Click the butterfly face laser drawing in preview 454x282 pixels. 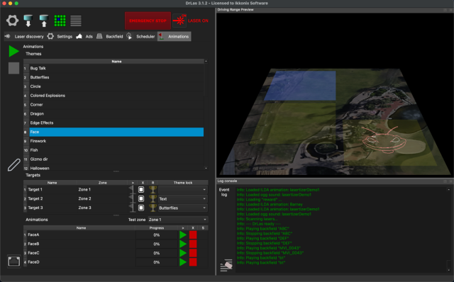[384, 140]
